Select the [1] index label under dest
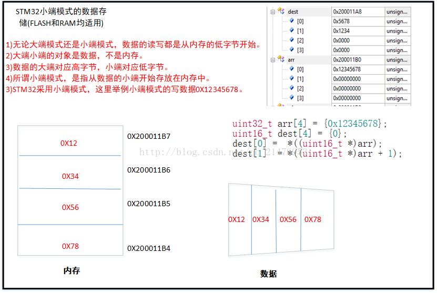 pyautogui.click(x=300, y=31)
